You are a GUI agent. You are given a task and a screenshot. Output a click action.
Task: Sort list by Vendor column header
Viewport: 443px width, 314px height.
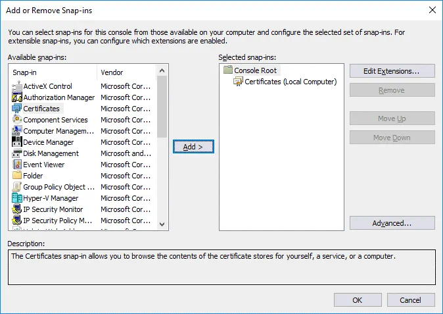click(126, 72)
